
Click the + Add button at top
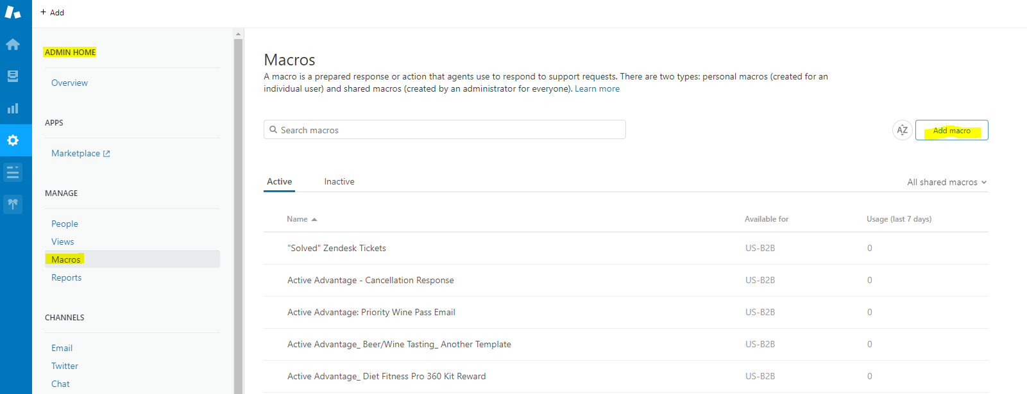point(53,12)
